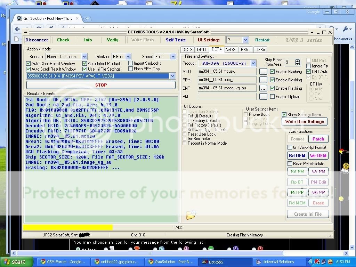Enable Upload checkbox for PM
This screenshot has width=356, height=267.
coord(272,97)
